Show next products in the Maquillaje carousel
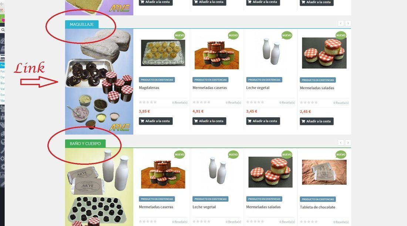This screenshot has height=226, width=407. tap(348, 24)
